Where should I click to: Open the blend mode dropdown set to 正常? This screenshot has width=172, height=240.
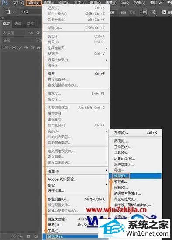tap(17, 40)
